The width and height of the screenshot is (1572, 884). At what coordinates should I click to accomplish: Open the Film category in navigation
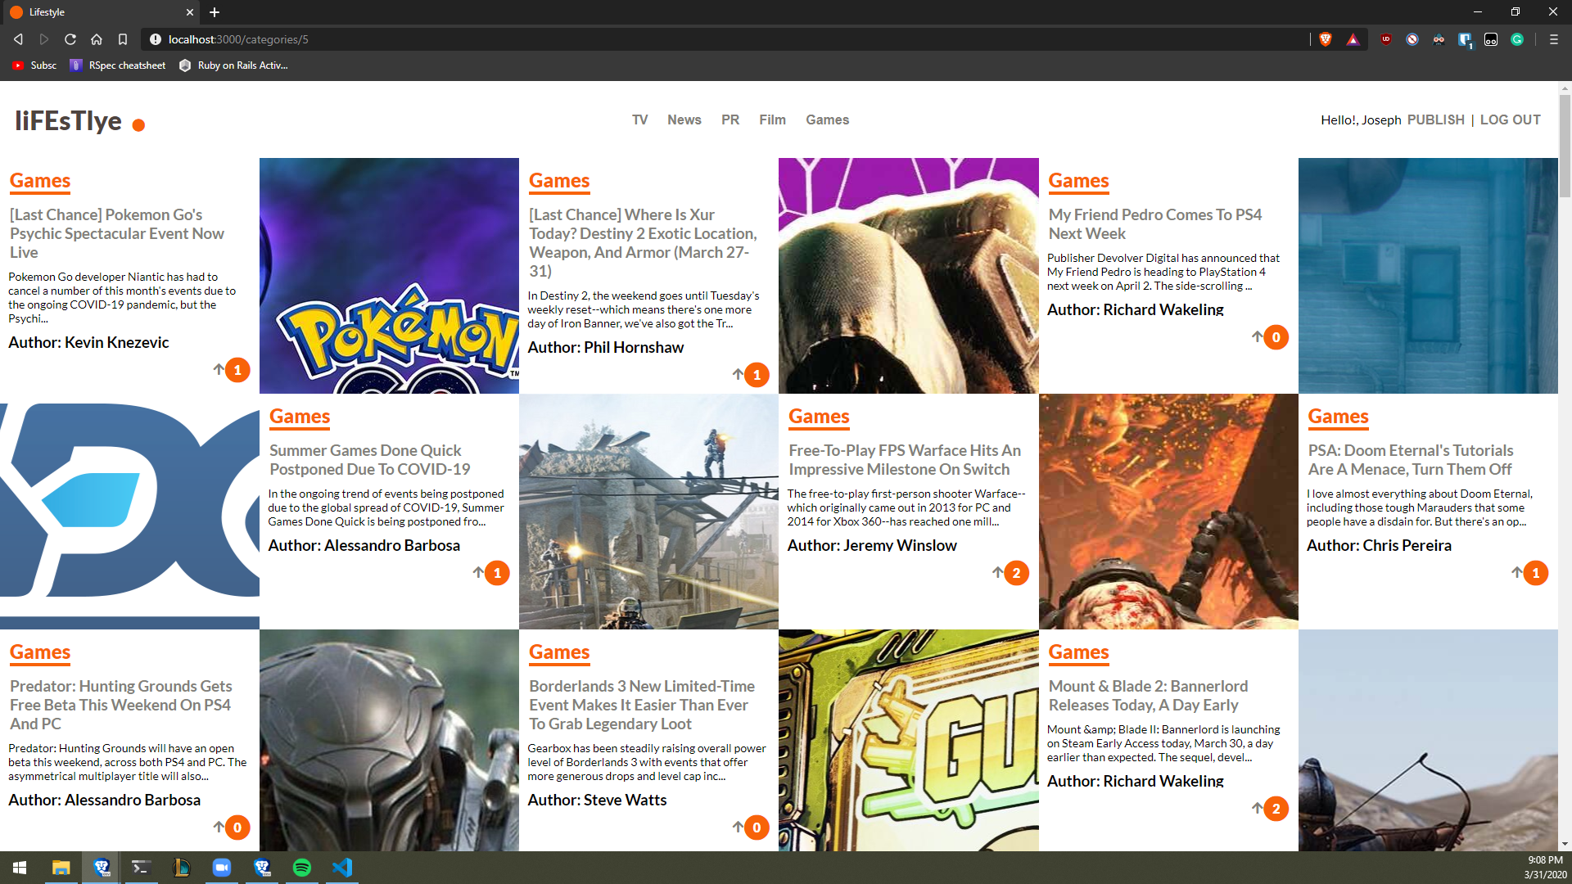[x=772, y=120]
